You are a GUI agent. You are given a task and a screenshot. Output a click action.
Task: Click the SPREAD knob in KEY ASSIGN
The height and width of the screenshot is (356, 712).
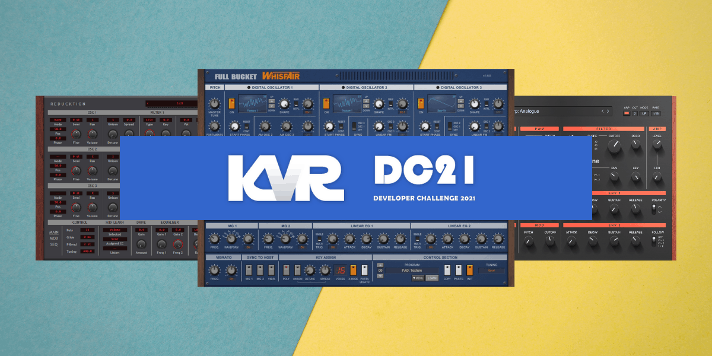pyautogui.click(x=325, y=270)
